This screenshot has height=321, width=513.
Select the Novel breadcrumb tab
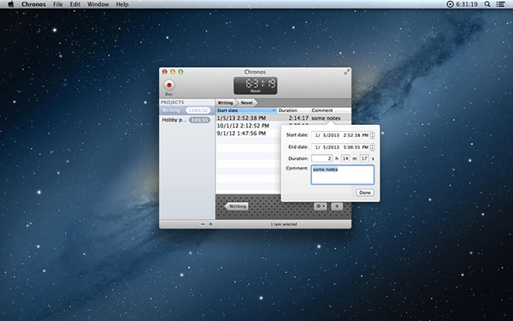click(247, 103)
